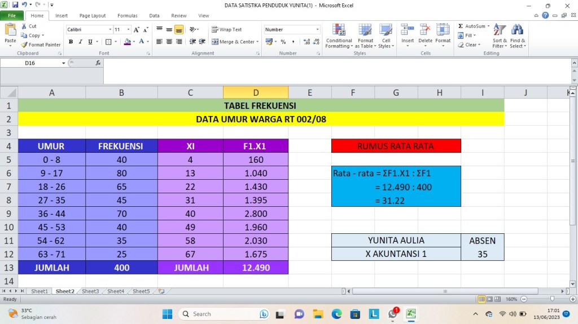
Task: Select the cell showing total 12.490
Action: pos(256,268)
